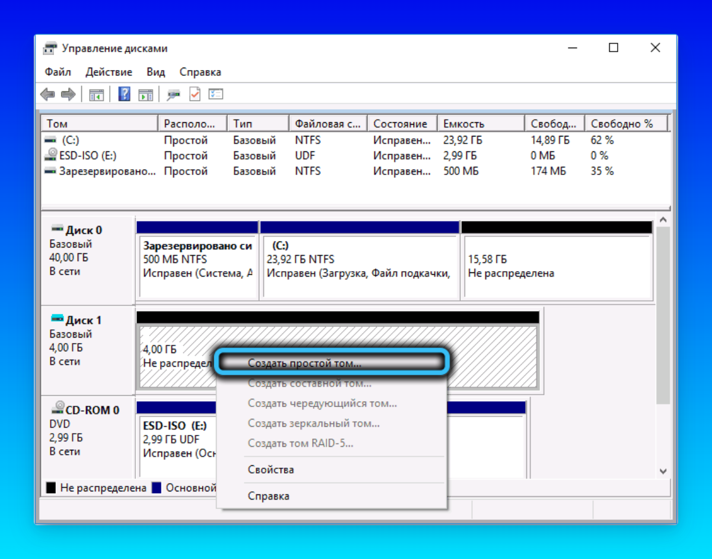Select 'Свойства' in the context menu

[x=271, y=469]
